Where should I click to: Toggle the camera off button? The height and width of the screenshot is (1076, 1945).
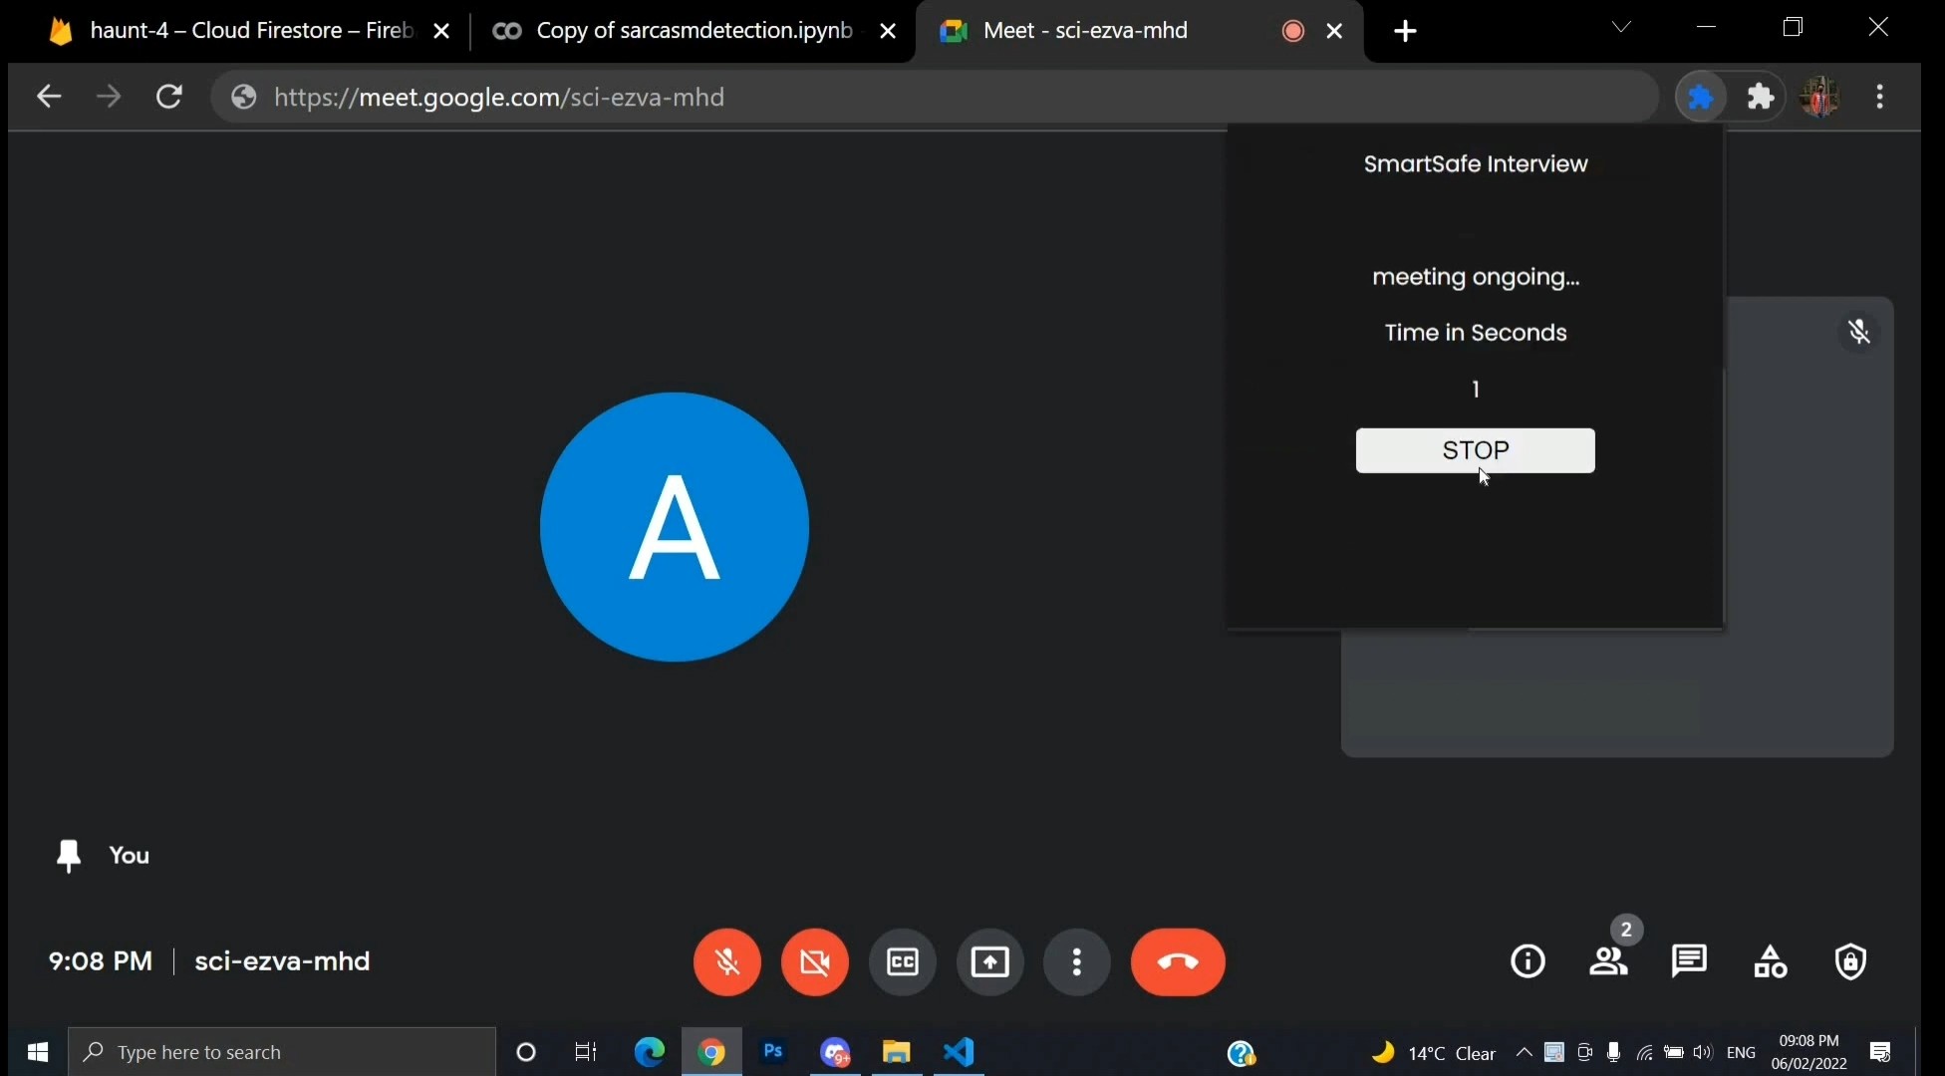click(815, 962)
